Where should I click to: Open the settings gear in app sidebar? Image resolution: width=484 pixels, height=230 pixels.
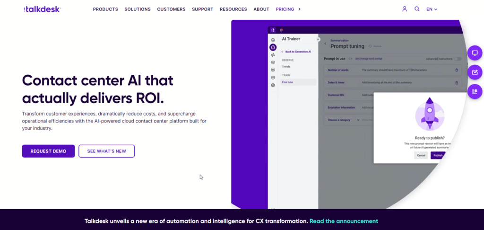(x=273, y=85)
